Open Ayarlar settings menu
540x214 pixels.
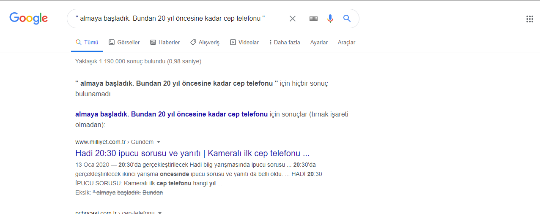319,43
